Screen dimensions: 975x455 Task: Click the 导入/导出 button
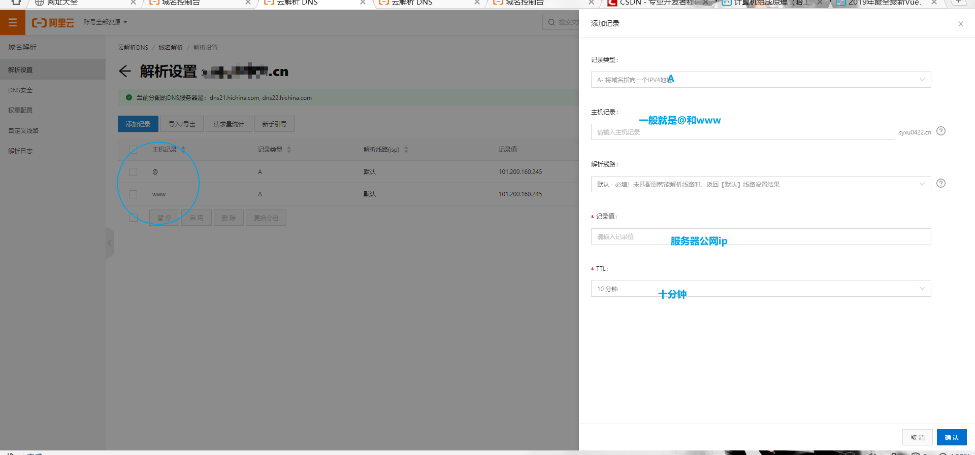[182, 124]
